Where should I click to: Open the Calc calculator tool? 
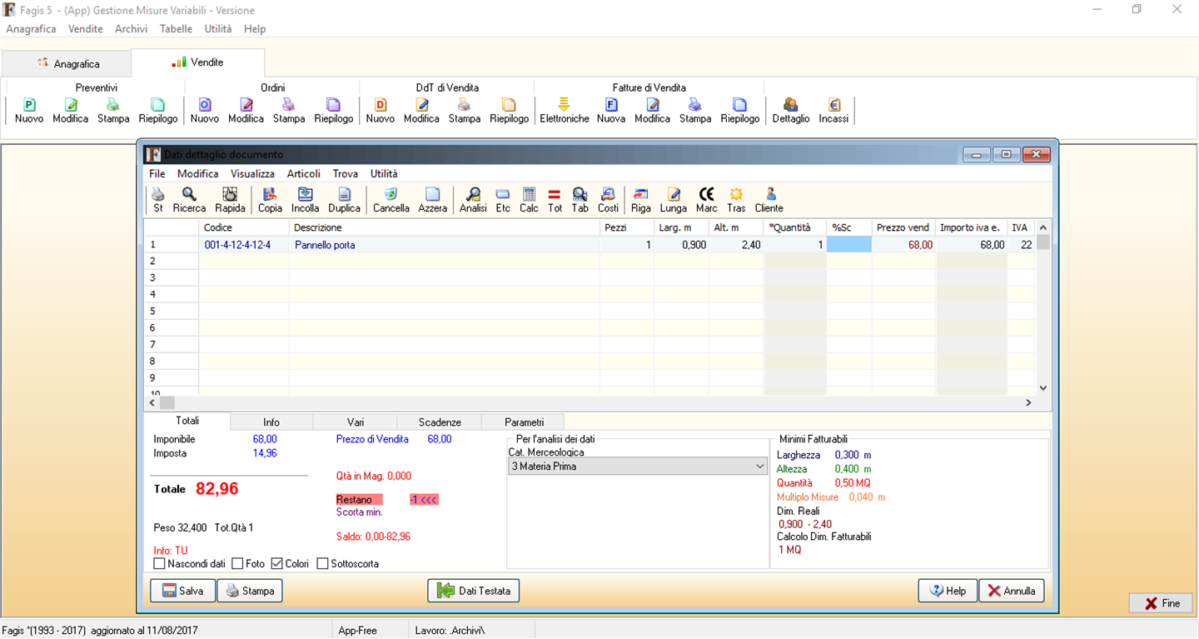point(529,200)
